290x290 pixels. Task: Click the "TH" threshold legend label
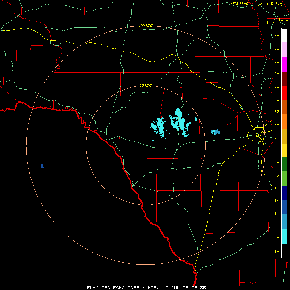pyautogui.click(x=277, y=252)
